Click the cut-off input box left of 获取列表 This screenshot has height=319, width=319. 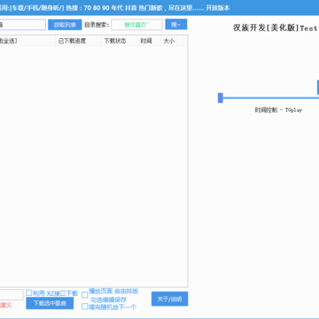tap(23, 25)
